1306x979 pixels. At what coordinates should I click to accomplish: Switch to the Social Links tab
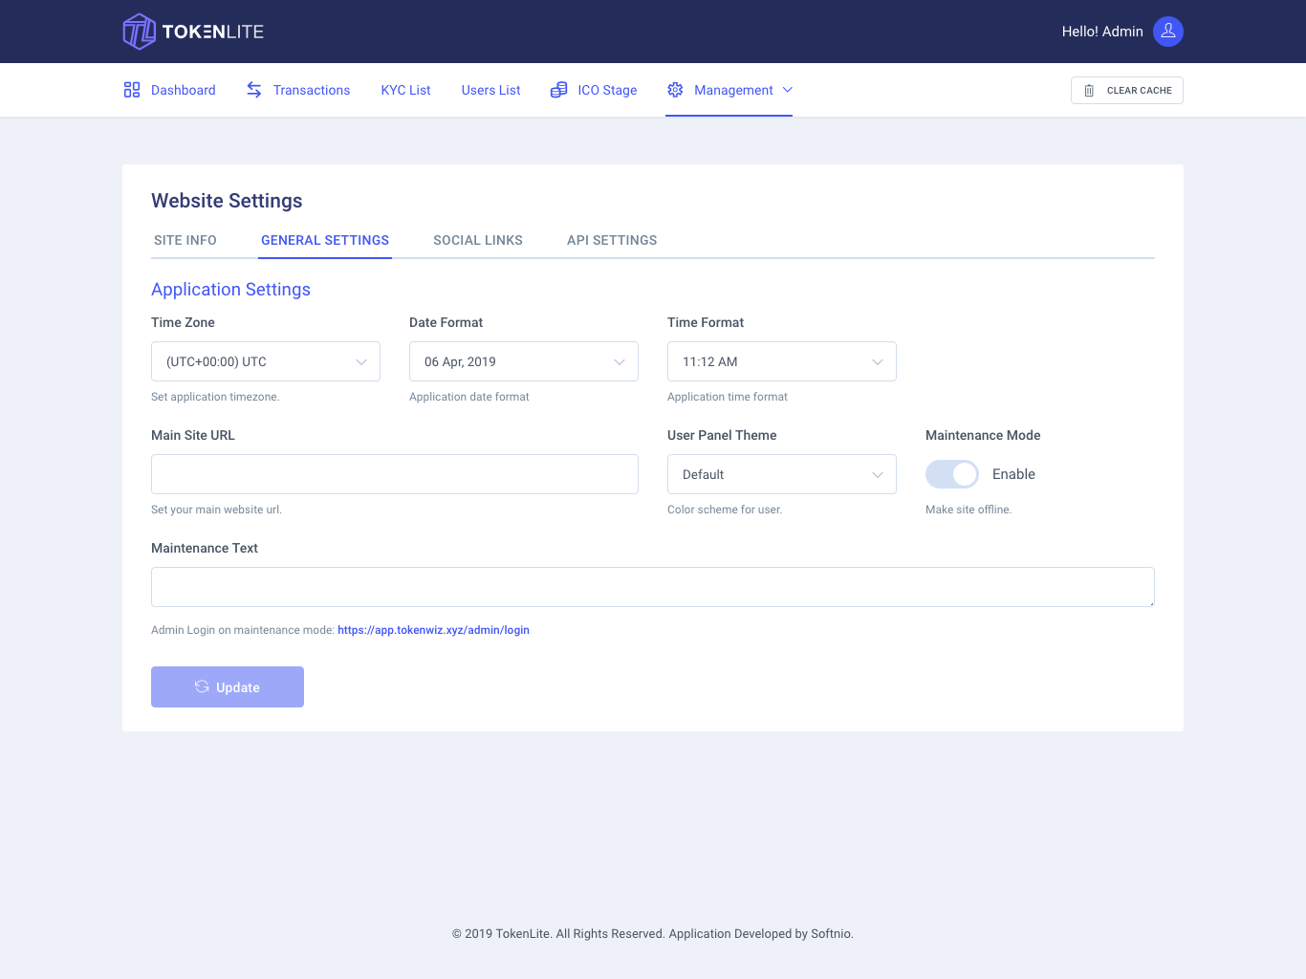click(x=478, y=240)
